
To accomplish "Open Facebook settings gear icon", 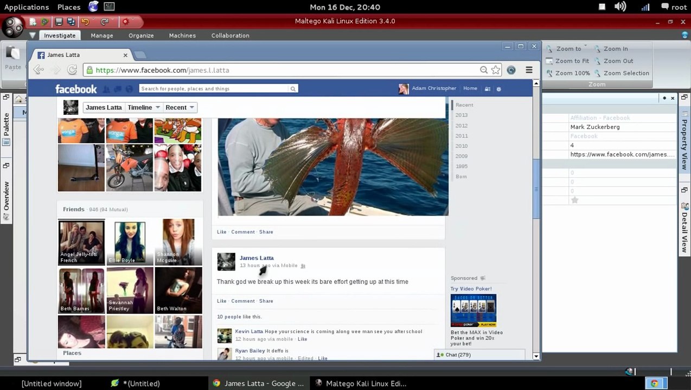I will [498, 89].
